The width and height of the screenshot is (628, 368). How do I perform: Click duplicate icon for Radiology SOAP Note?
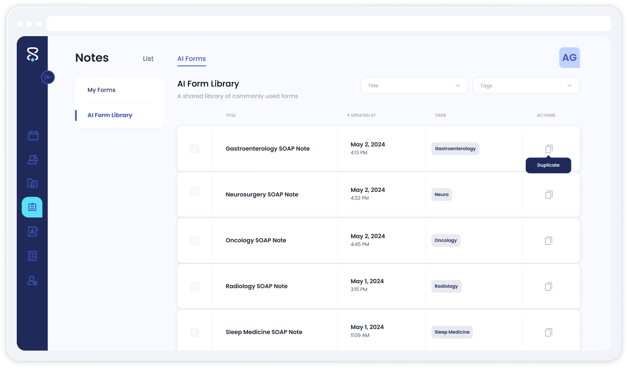tap(548, 286)
